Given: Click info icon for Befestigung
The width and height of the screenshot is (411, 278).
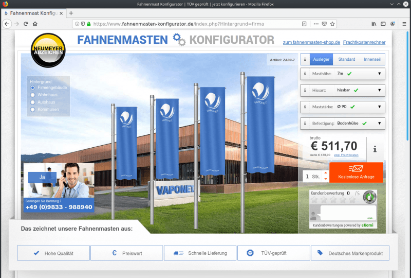Looking at the screenshot, I should [x=305, y=123].
